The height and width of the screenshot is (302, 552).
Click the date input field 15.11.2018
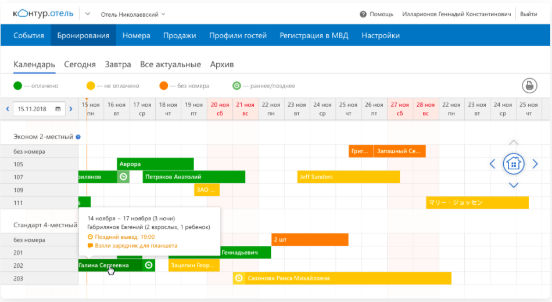[35, 108]
